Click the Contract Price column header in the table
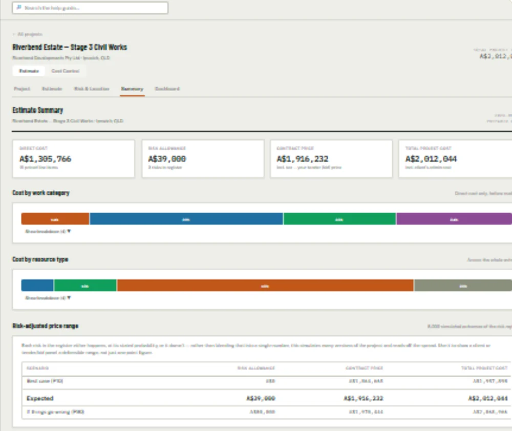512x431 pixels. 365,368
